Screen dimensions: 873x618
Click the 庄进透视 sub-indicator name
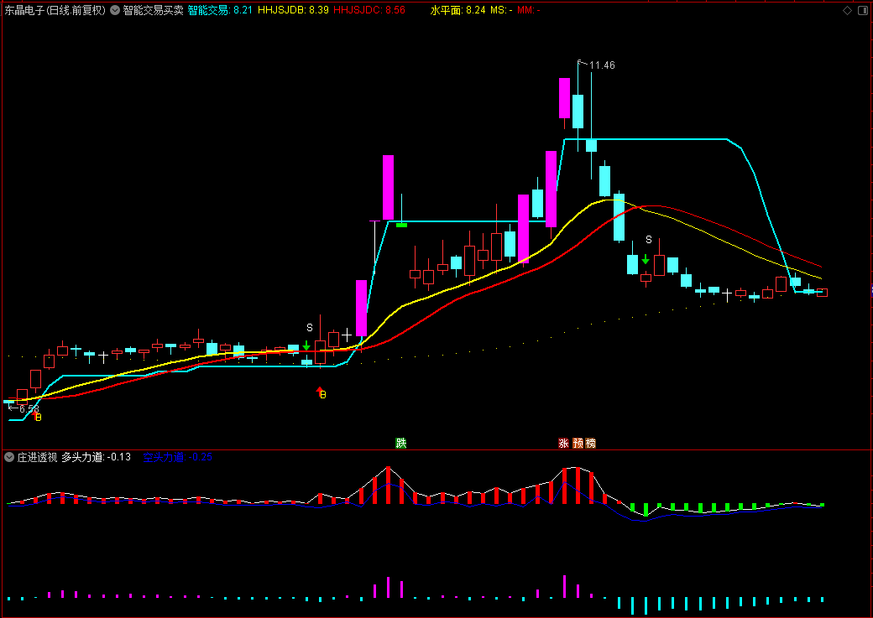[37, 457]
